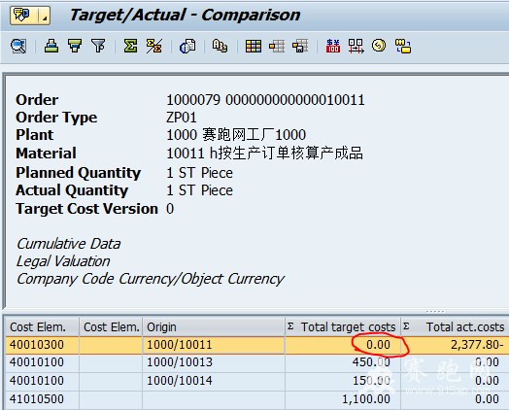This screenshot has width=509, height=410.
Task: Sort rows in descending order
Action: [x=75, y=46]
